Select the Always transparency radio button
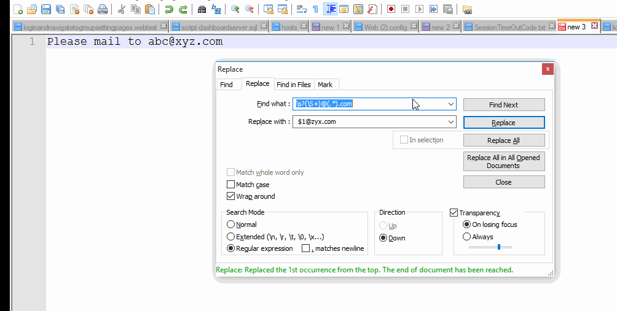The width and height of the screenshot is (617, 311). [x=466, y=237]
